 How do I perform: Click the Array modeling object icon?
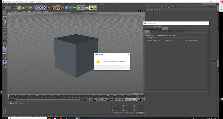click(79, 8)
